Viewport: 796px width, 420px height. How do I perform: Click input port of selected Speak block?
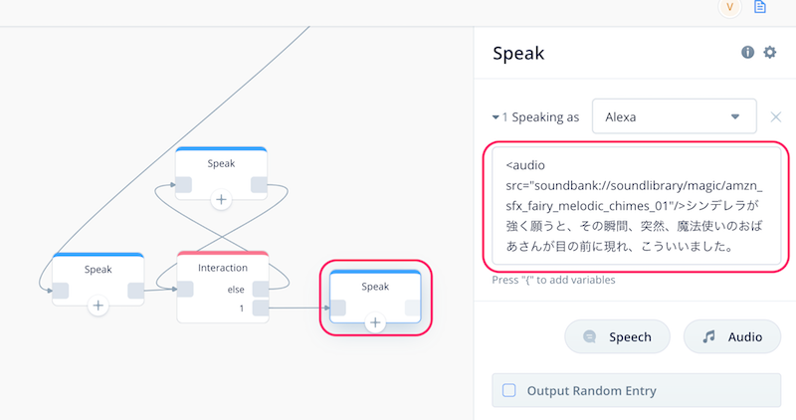click(337, 308)
